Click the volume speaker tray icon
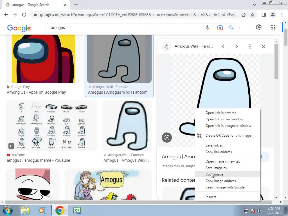This screenshot has height=216, width=288. (259, 211)
